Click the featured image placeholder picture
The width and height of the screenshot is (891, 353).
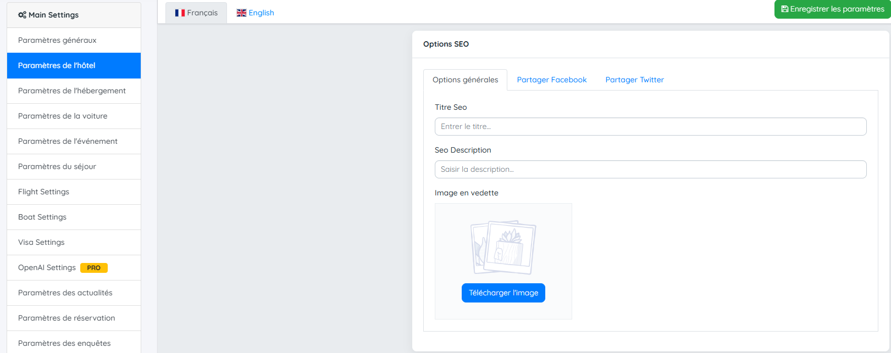coord(503,248)
